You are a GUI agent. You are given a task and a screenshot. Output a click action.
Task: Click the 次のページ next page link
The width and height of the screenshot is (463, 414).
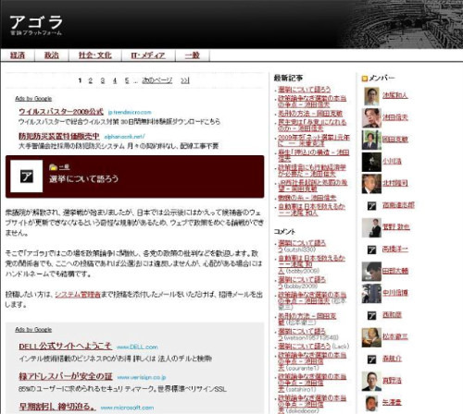156,80
